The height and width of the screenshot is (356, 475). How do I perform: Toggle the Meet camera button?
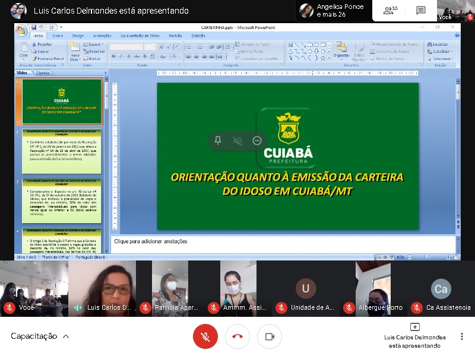coord(270,336)
